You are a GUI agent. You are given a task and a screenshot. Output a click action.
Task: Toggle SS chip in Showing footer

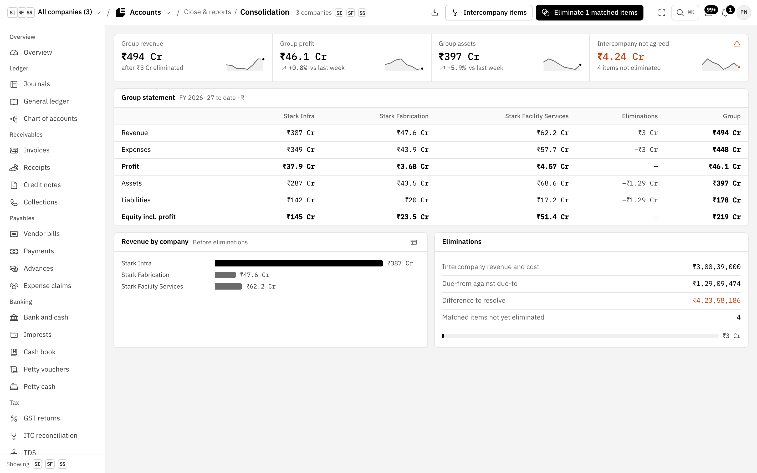pyautogui.click(x=63, y=464)
